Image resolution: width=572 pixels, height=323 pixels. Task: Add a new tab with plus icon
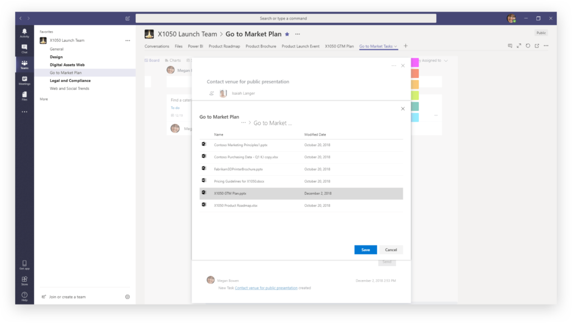click(406, 46)
